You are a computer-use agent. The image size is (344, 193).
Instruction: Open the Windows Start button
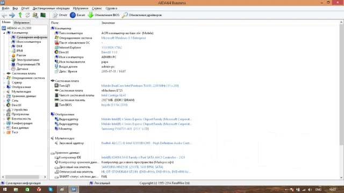pos(5,189)
